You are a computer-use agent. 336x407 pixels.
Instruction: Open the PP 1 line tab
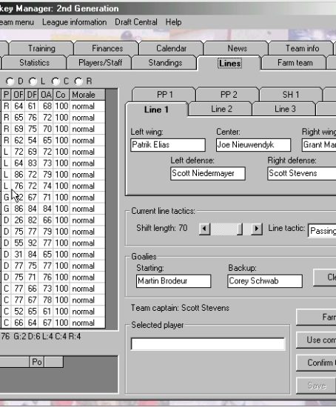(x=164, y=95)
